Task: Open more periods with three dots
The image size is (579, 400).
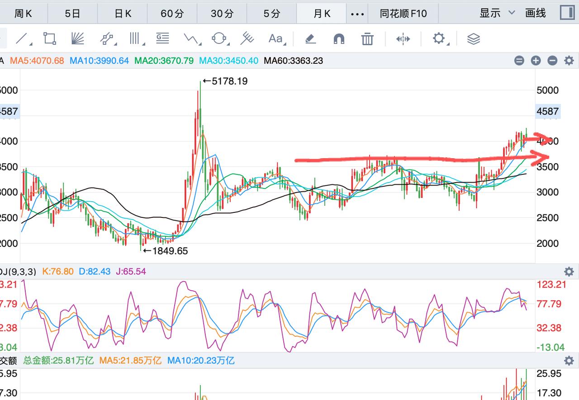Action: click(357, 14)
